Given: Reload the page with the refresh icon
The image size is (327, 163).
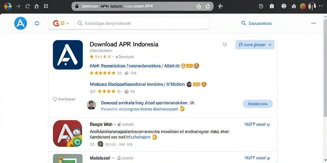Looking at the screenshot, I should 27,6.
